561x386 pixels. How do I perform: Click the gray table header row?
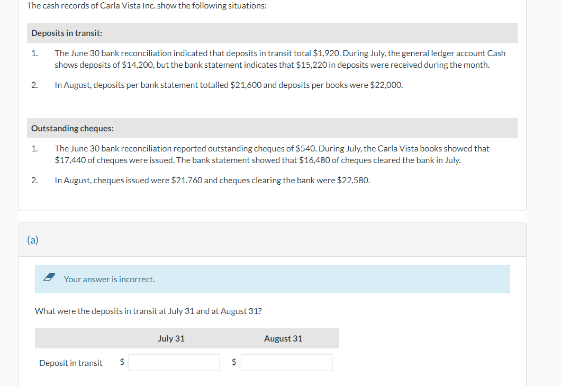pos(187,338)
